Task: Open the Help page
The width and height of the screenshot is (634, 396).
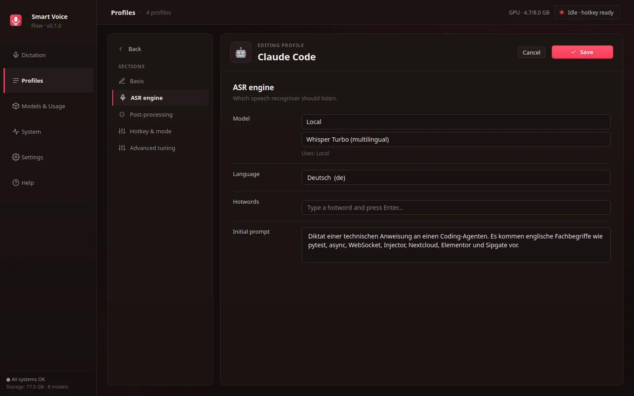Action: [48, 183]
